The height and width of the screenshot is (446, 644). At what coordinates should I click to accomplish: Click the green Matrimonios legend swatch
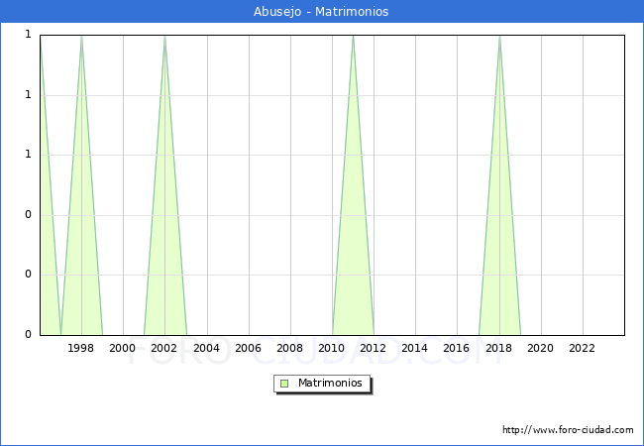[284, 384]
